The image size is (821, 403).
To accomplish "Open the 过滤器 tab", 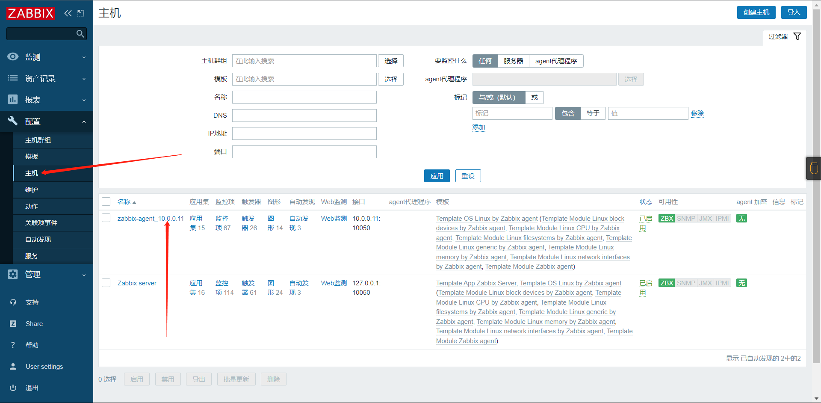I will tap(785, 37).
